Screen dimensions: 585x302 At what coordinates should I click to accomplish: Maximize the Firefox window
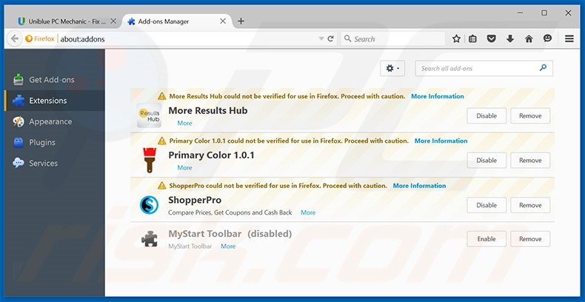click(544, 13)
